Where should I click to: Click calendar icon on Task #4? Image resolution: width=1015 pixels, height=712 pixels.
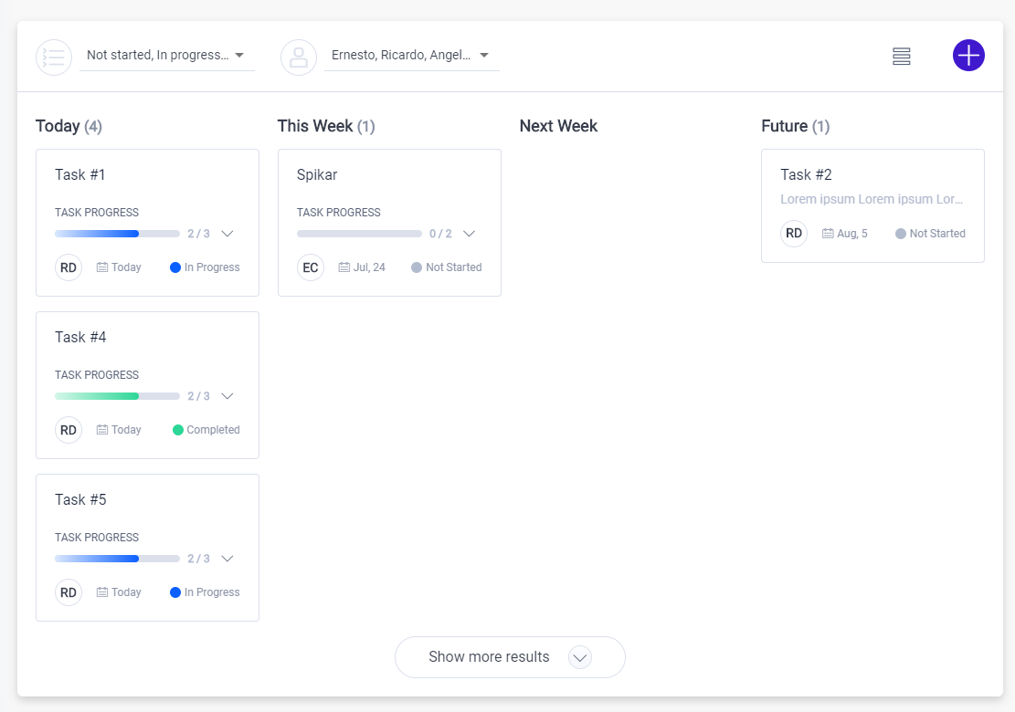point(102,429)
